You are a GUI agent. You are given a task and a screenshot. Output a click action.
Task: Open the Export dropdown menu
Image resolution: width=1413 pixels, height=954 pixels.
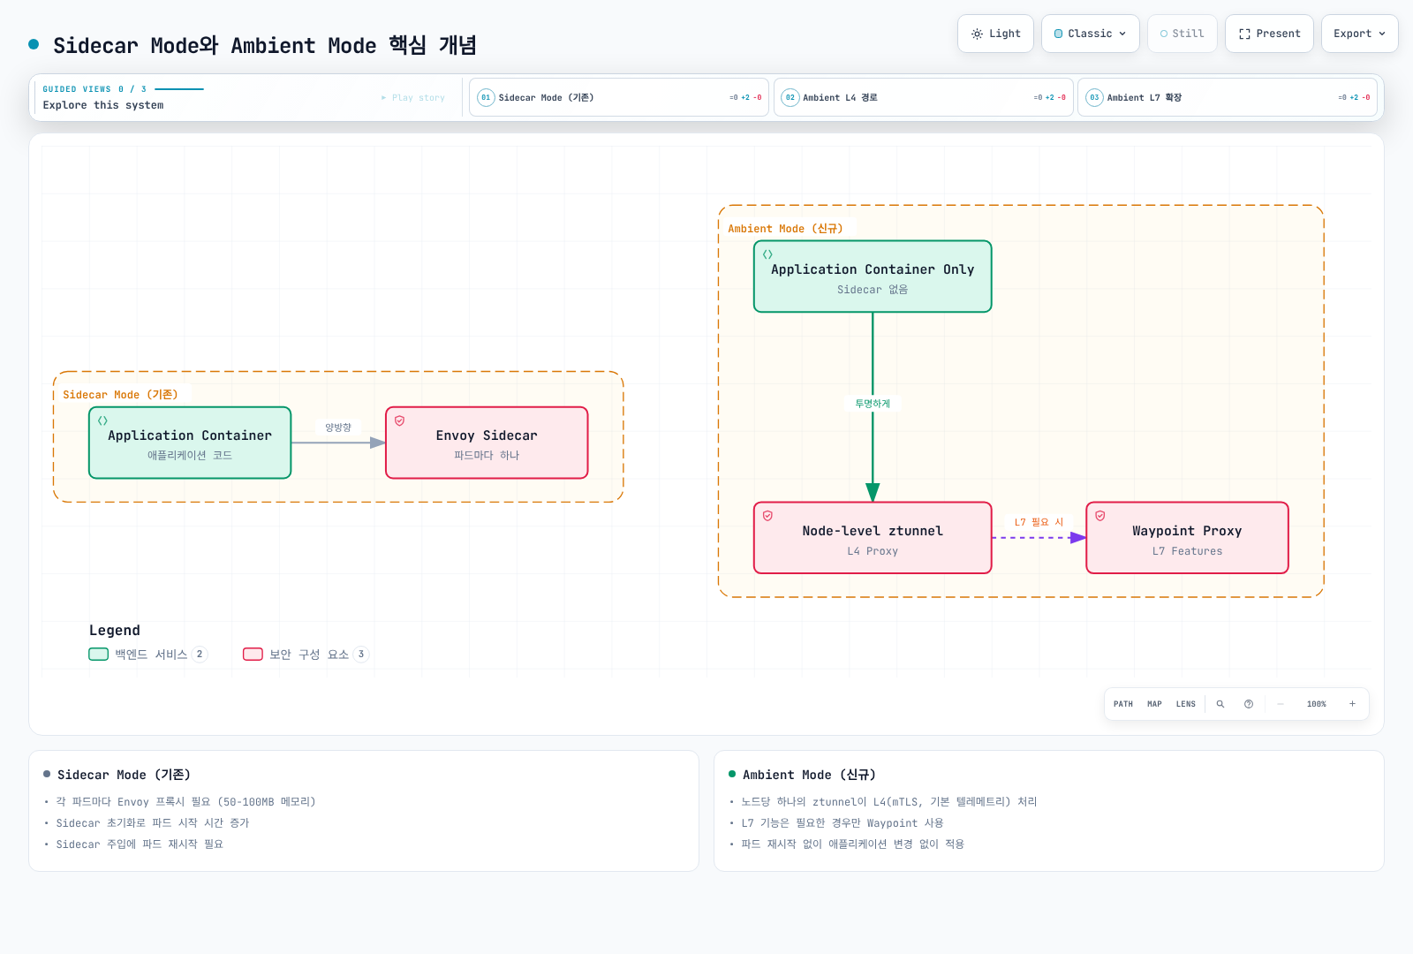[1359, 34]
